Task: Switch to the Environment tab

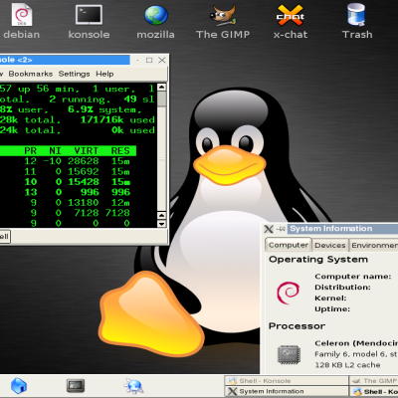Action: coord(374,245)
